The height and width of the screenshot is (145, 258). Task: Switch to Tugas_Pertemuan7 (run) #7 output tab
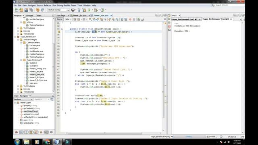[184, 19]
